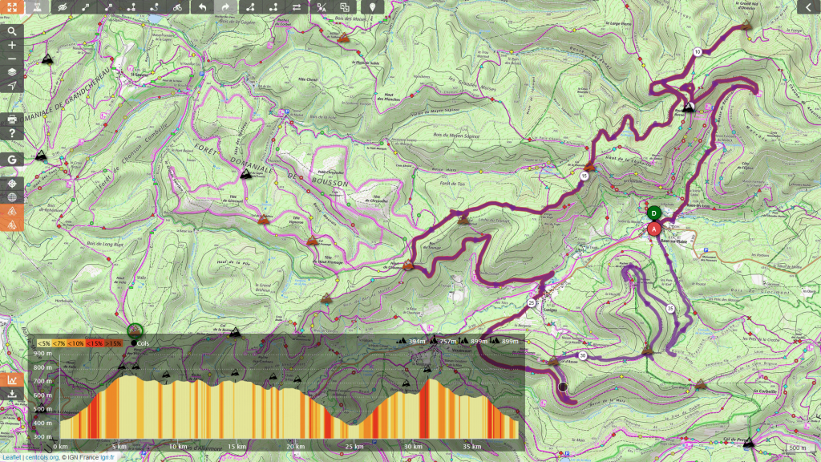821x462 pixels.
Task: Click the download track icon
Action: [x=12, y=394]
